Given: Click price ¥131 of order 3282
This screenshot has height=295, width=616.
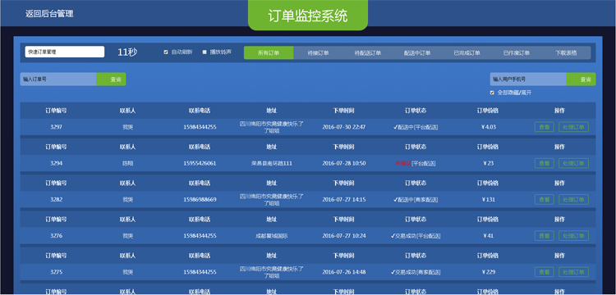Looking at the screenshot, I should click(x=489, y=199).
